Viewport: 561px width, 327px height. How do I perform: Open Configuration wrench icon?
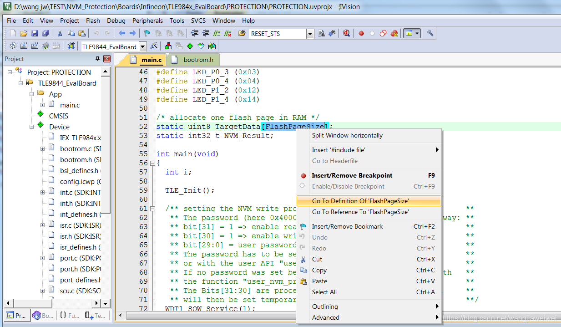pos(430,33)
